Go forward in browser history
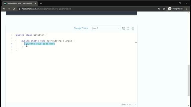The image size is (191, 107). click(9, 9)
